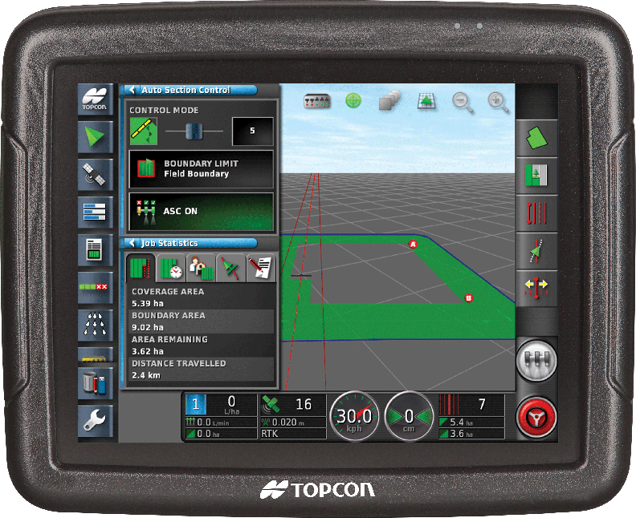Select the coverage area statistics tab
636x518 pixels.
pos(141,267)
